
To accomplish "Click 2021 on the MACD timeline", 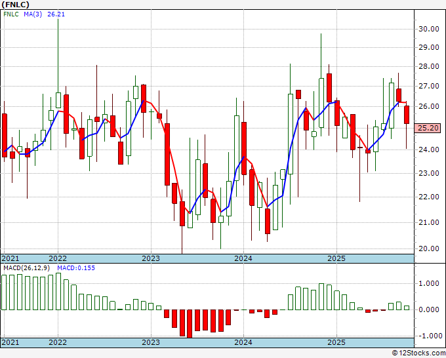I will point(10,342).
